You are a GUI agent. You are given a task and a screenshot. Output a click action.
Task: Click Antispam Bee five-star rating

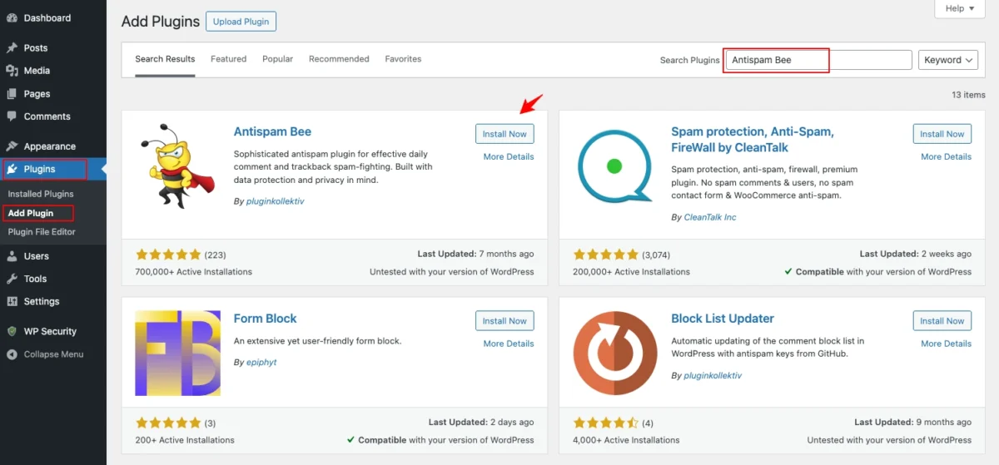tap(168, 255)
